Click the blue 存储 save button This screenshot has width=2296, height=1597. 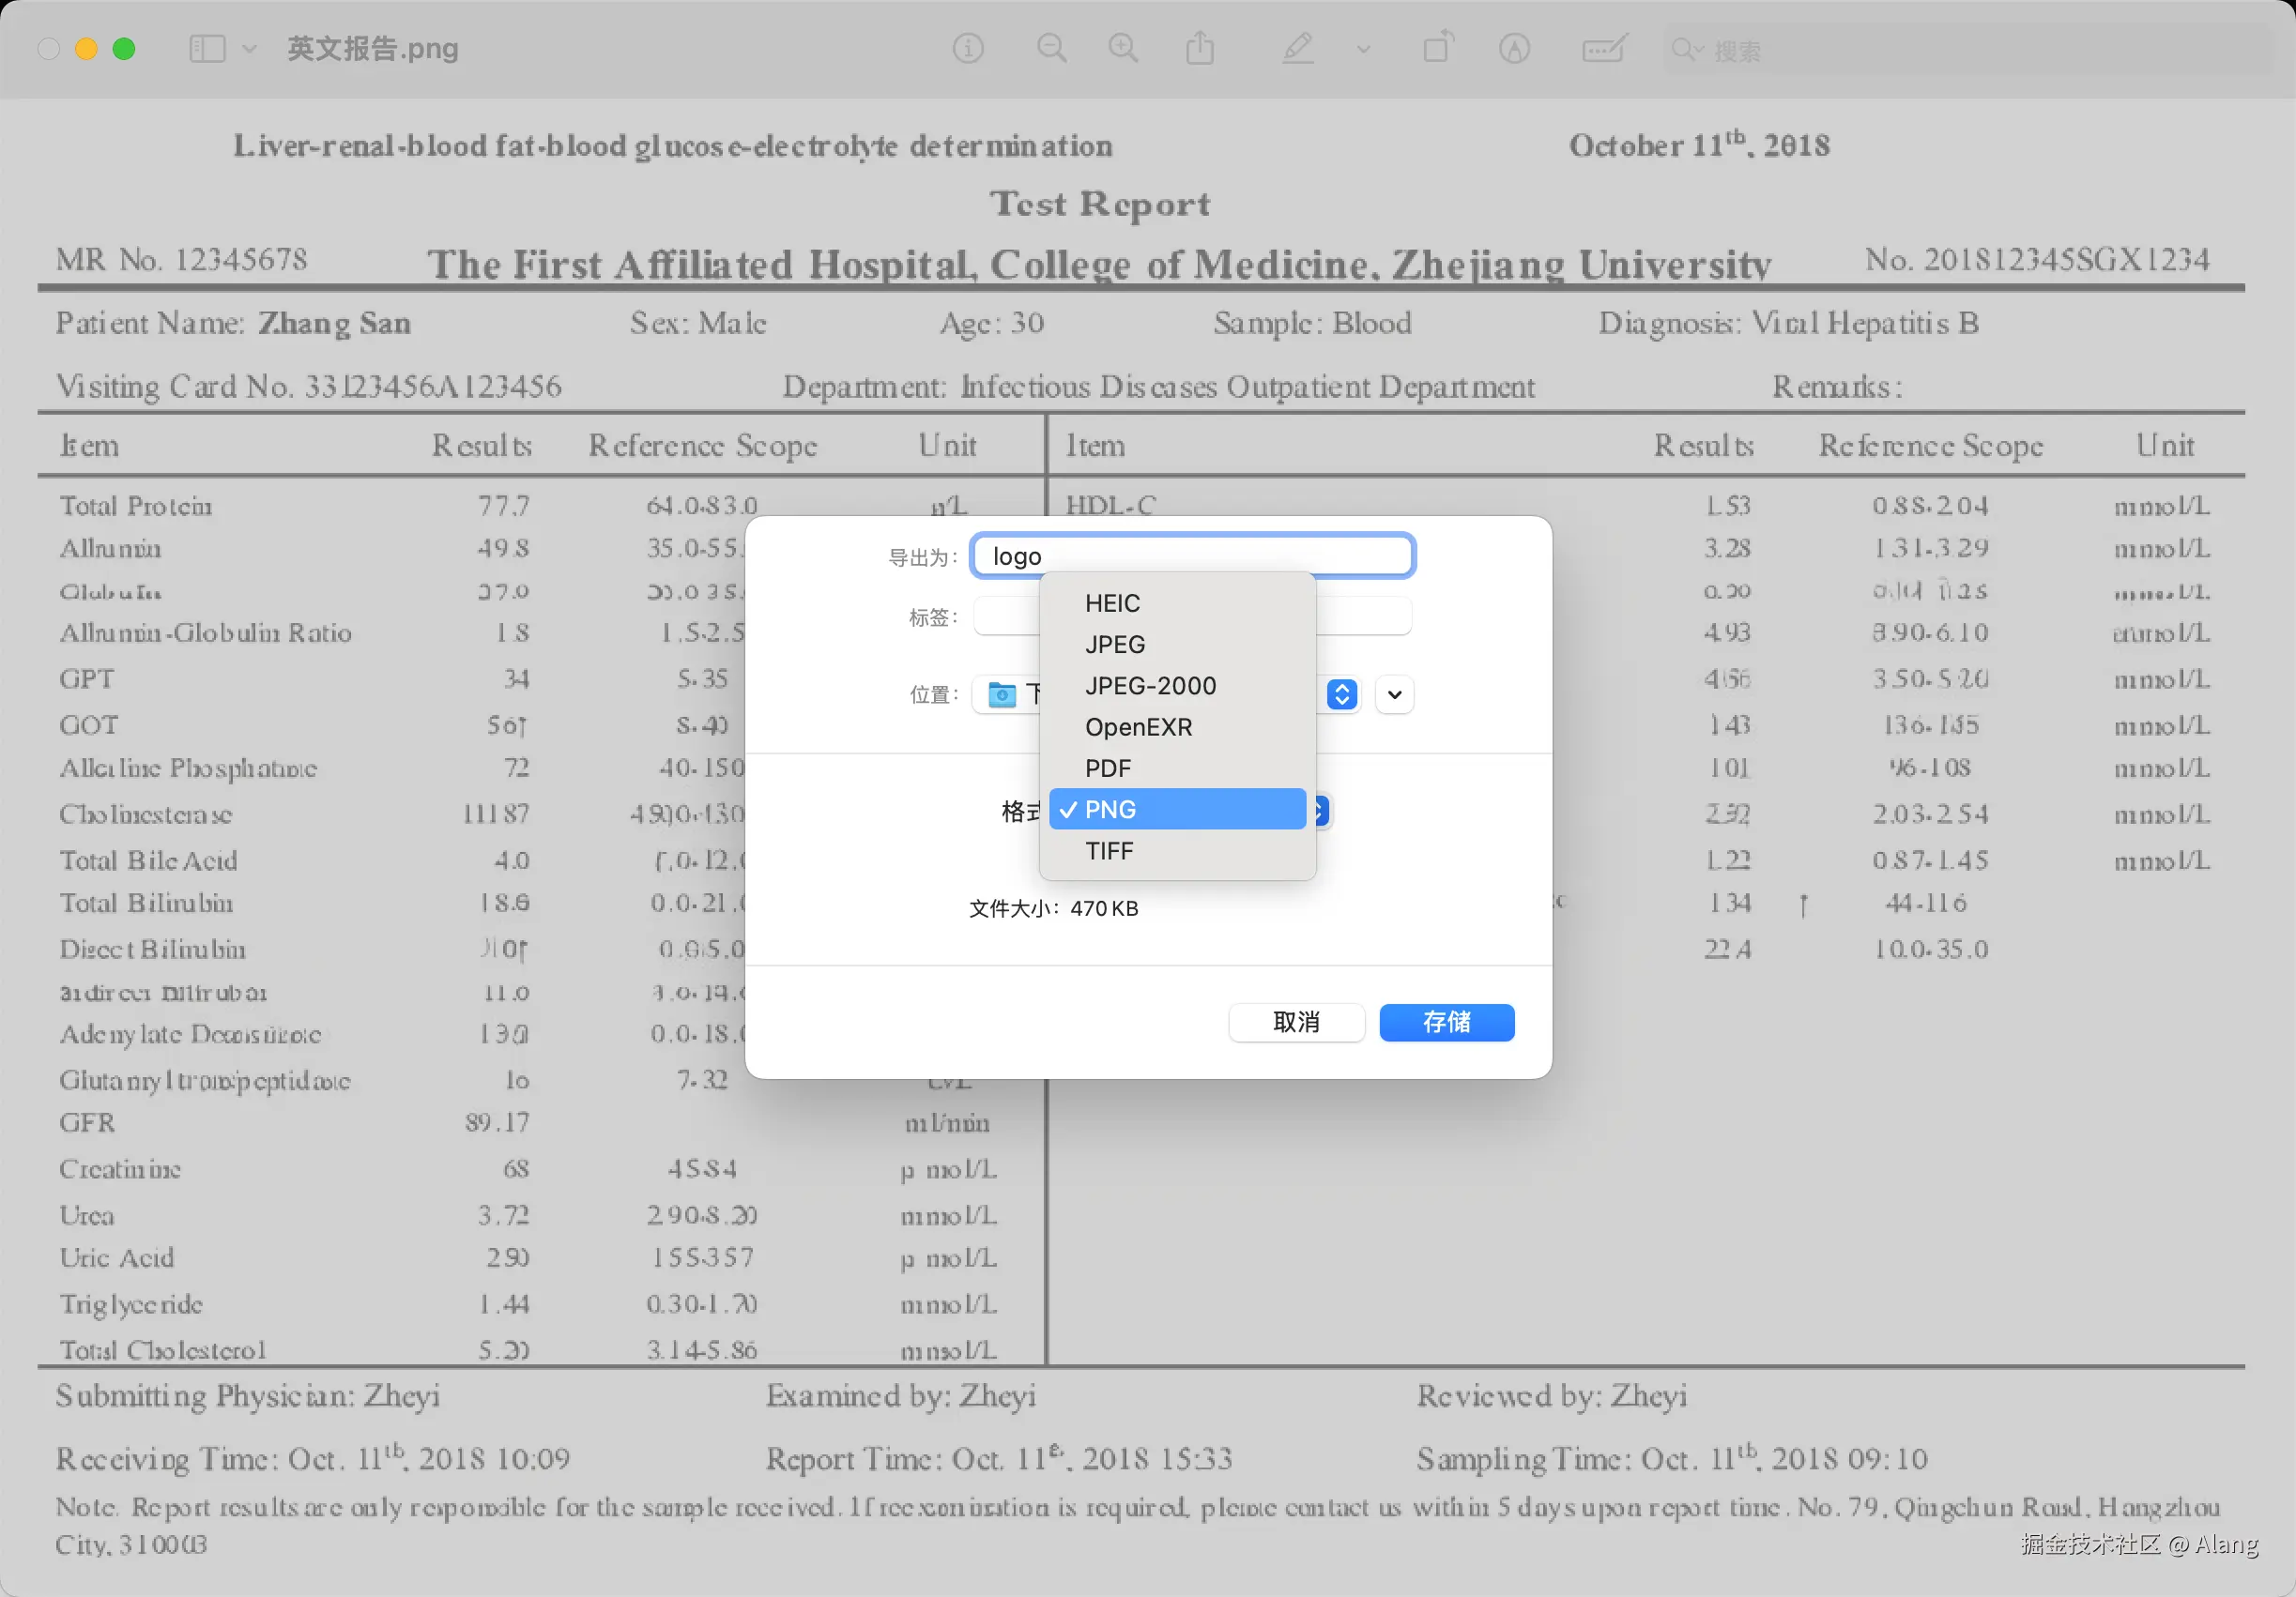pos(1446,1023)
